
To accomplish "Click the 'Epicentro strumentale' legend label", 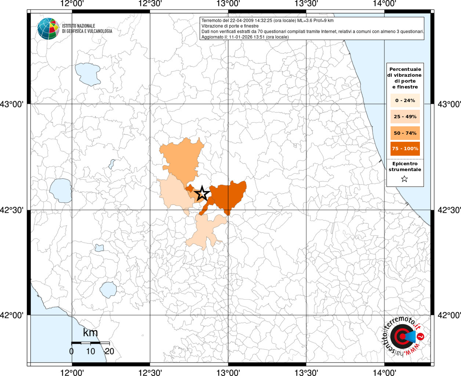I will tap(405, 167).
